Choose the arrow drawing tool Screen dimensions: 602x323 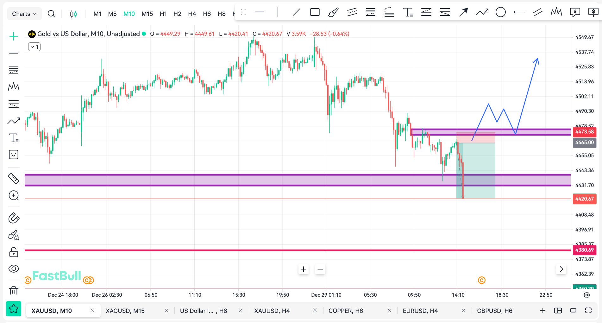click(463, 12)
